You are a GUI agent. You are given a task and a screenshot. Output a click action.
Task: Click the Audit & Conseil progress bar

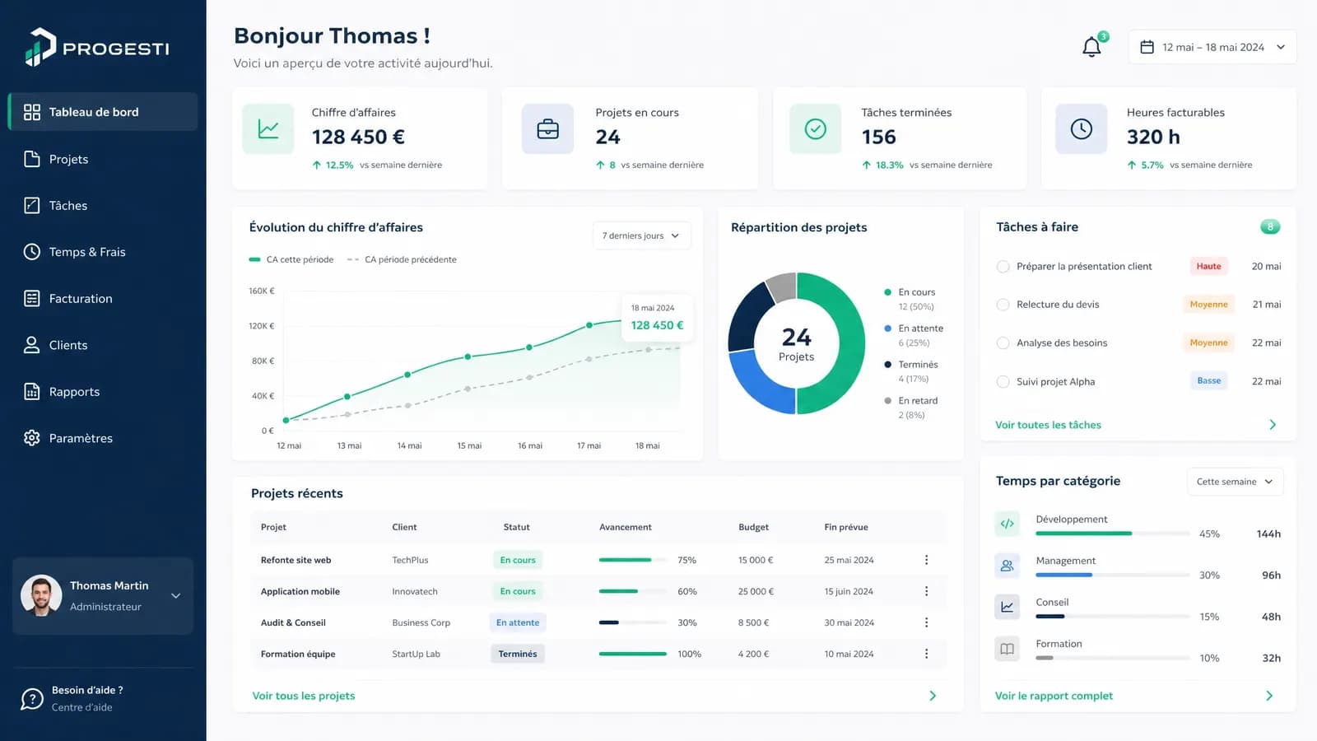tap(632, 622)
